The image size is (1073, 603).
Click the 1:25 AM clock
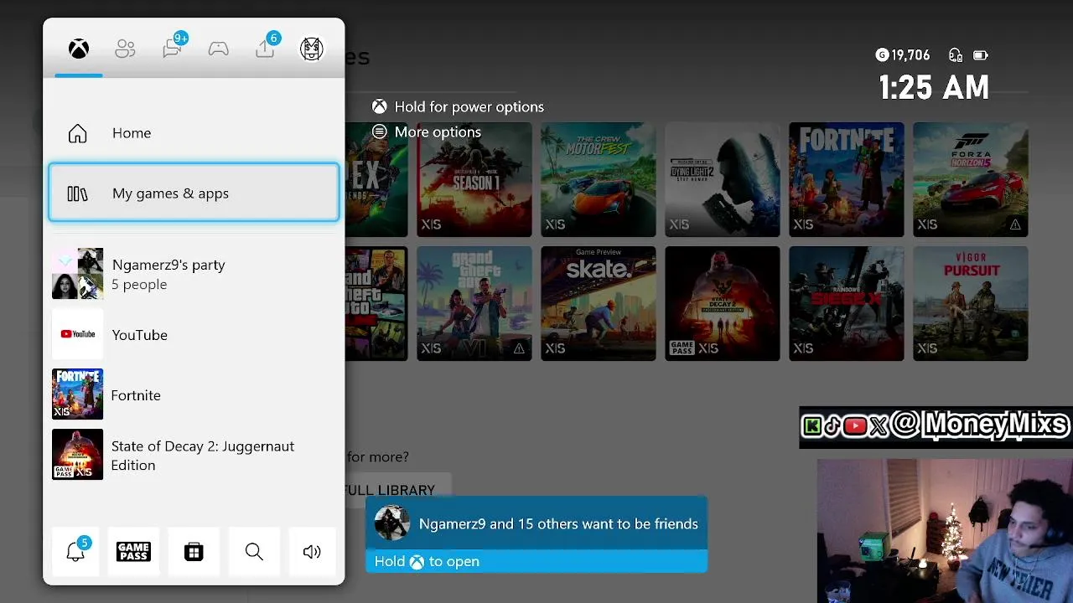coord(934,87)
